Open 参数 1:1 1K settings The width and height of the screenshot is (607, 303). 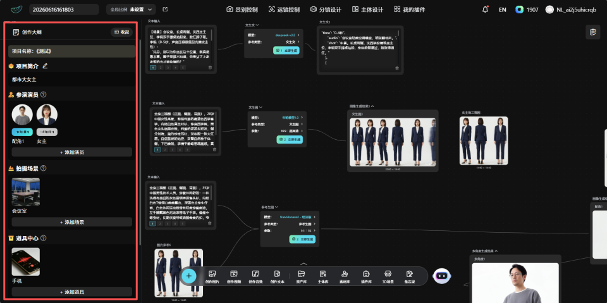[x=309, y=230]
